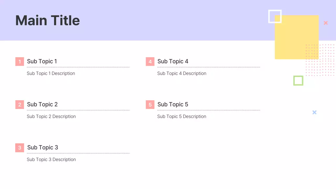The height and width of the screenshot is (189, 336).
Task: Click the Sub Topic 4 heading
Action: [173, 61]
